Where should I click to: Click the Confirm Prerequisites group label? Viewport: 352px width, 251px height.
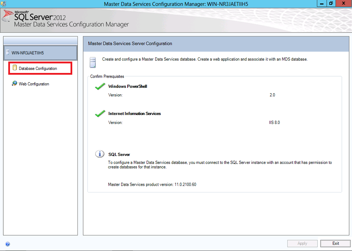click(107, 76)
